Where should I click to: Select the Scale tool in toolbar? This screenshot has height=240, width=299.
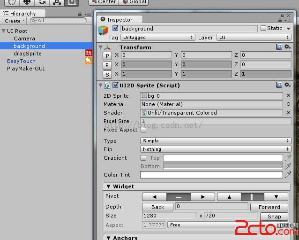pyautogui.click(x=57, y=2)
